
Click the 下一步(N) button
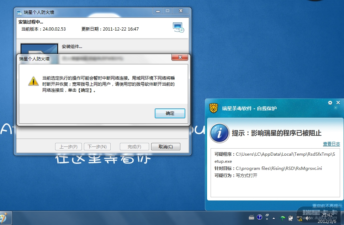[97, 147]
